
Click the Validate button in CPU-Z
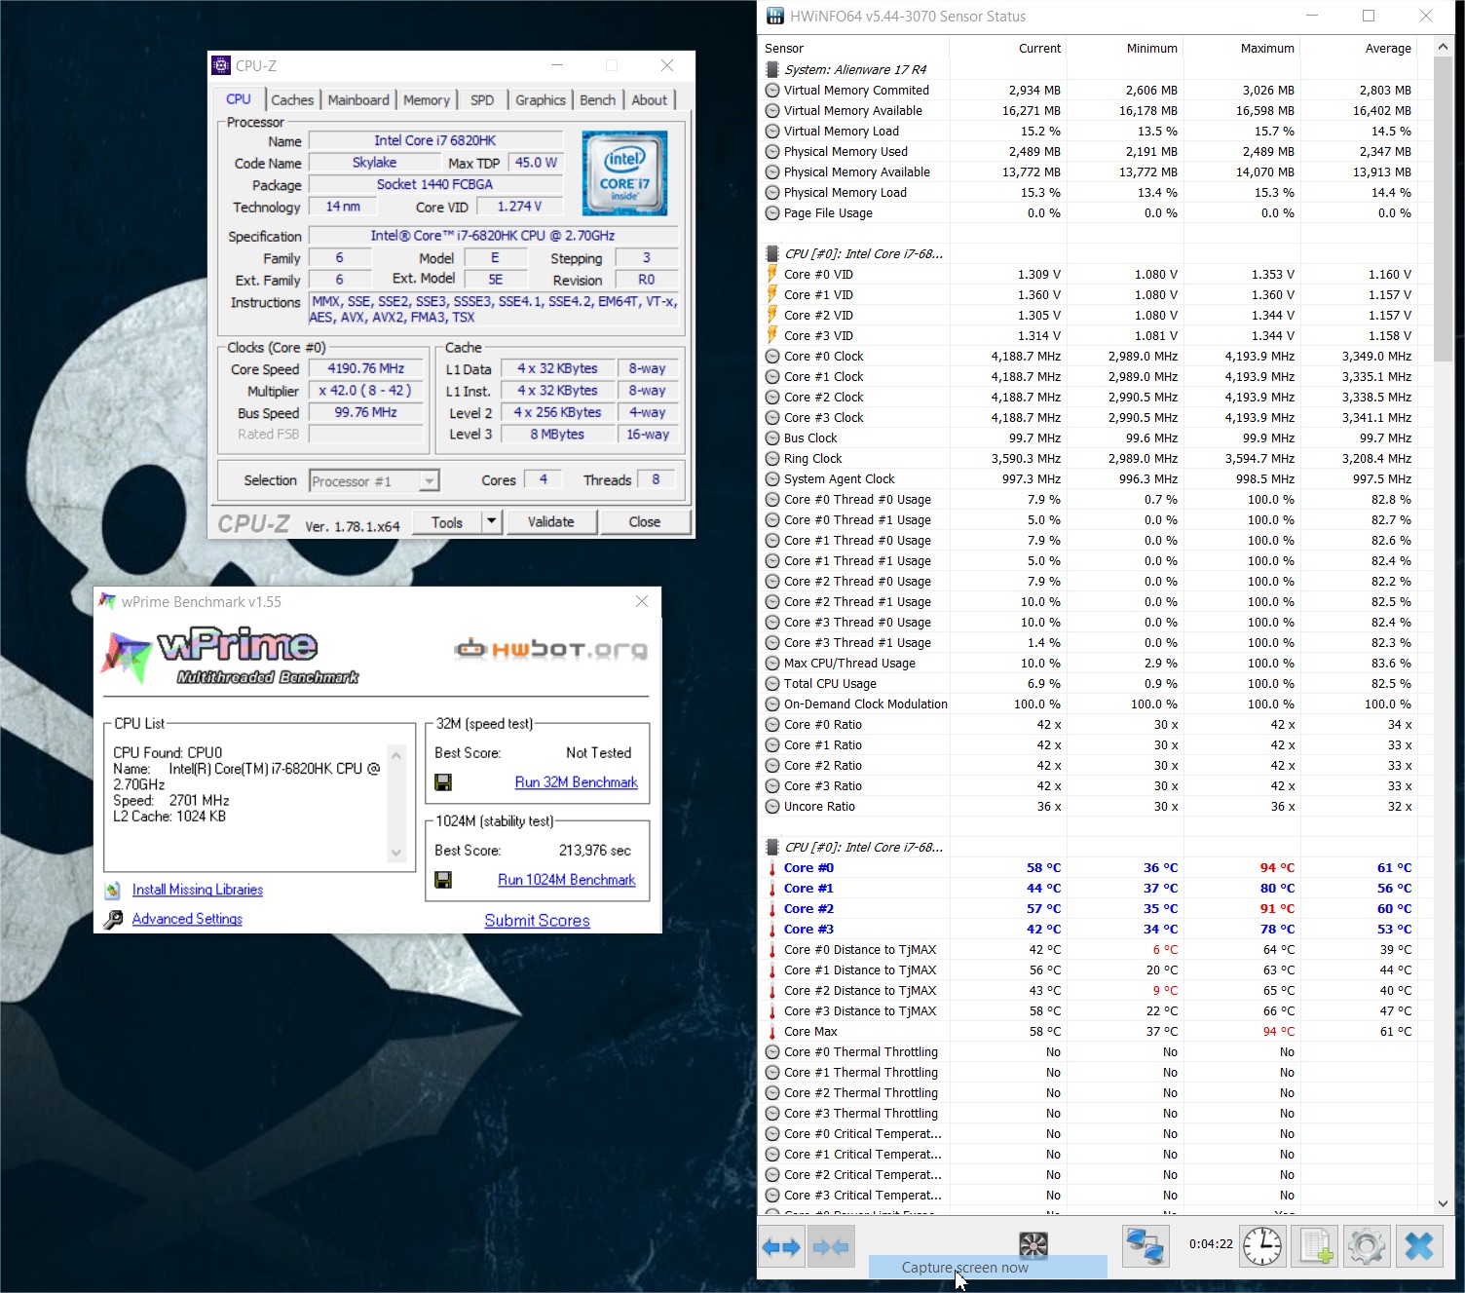[x=551, y=521]
